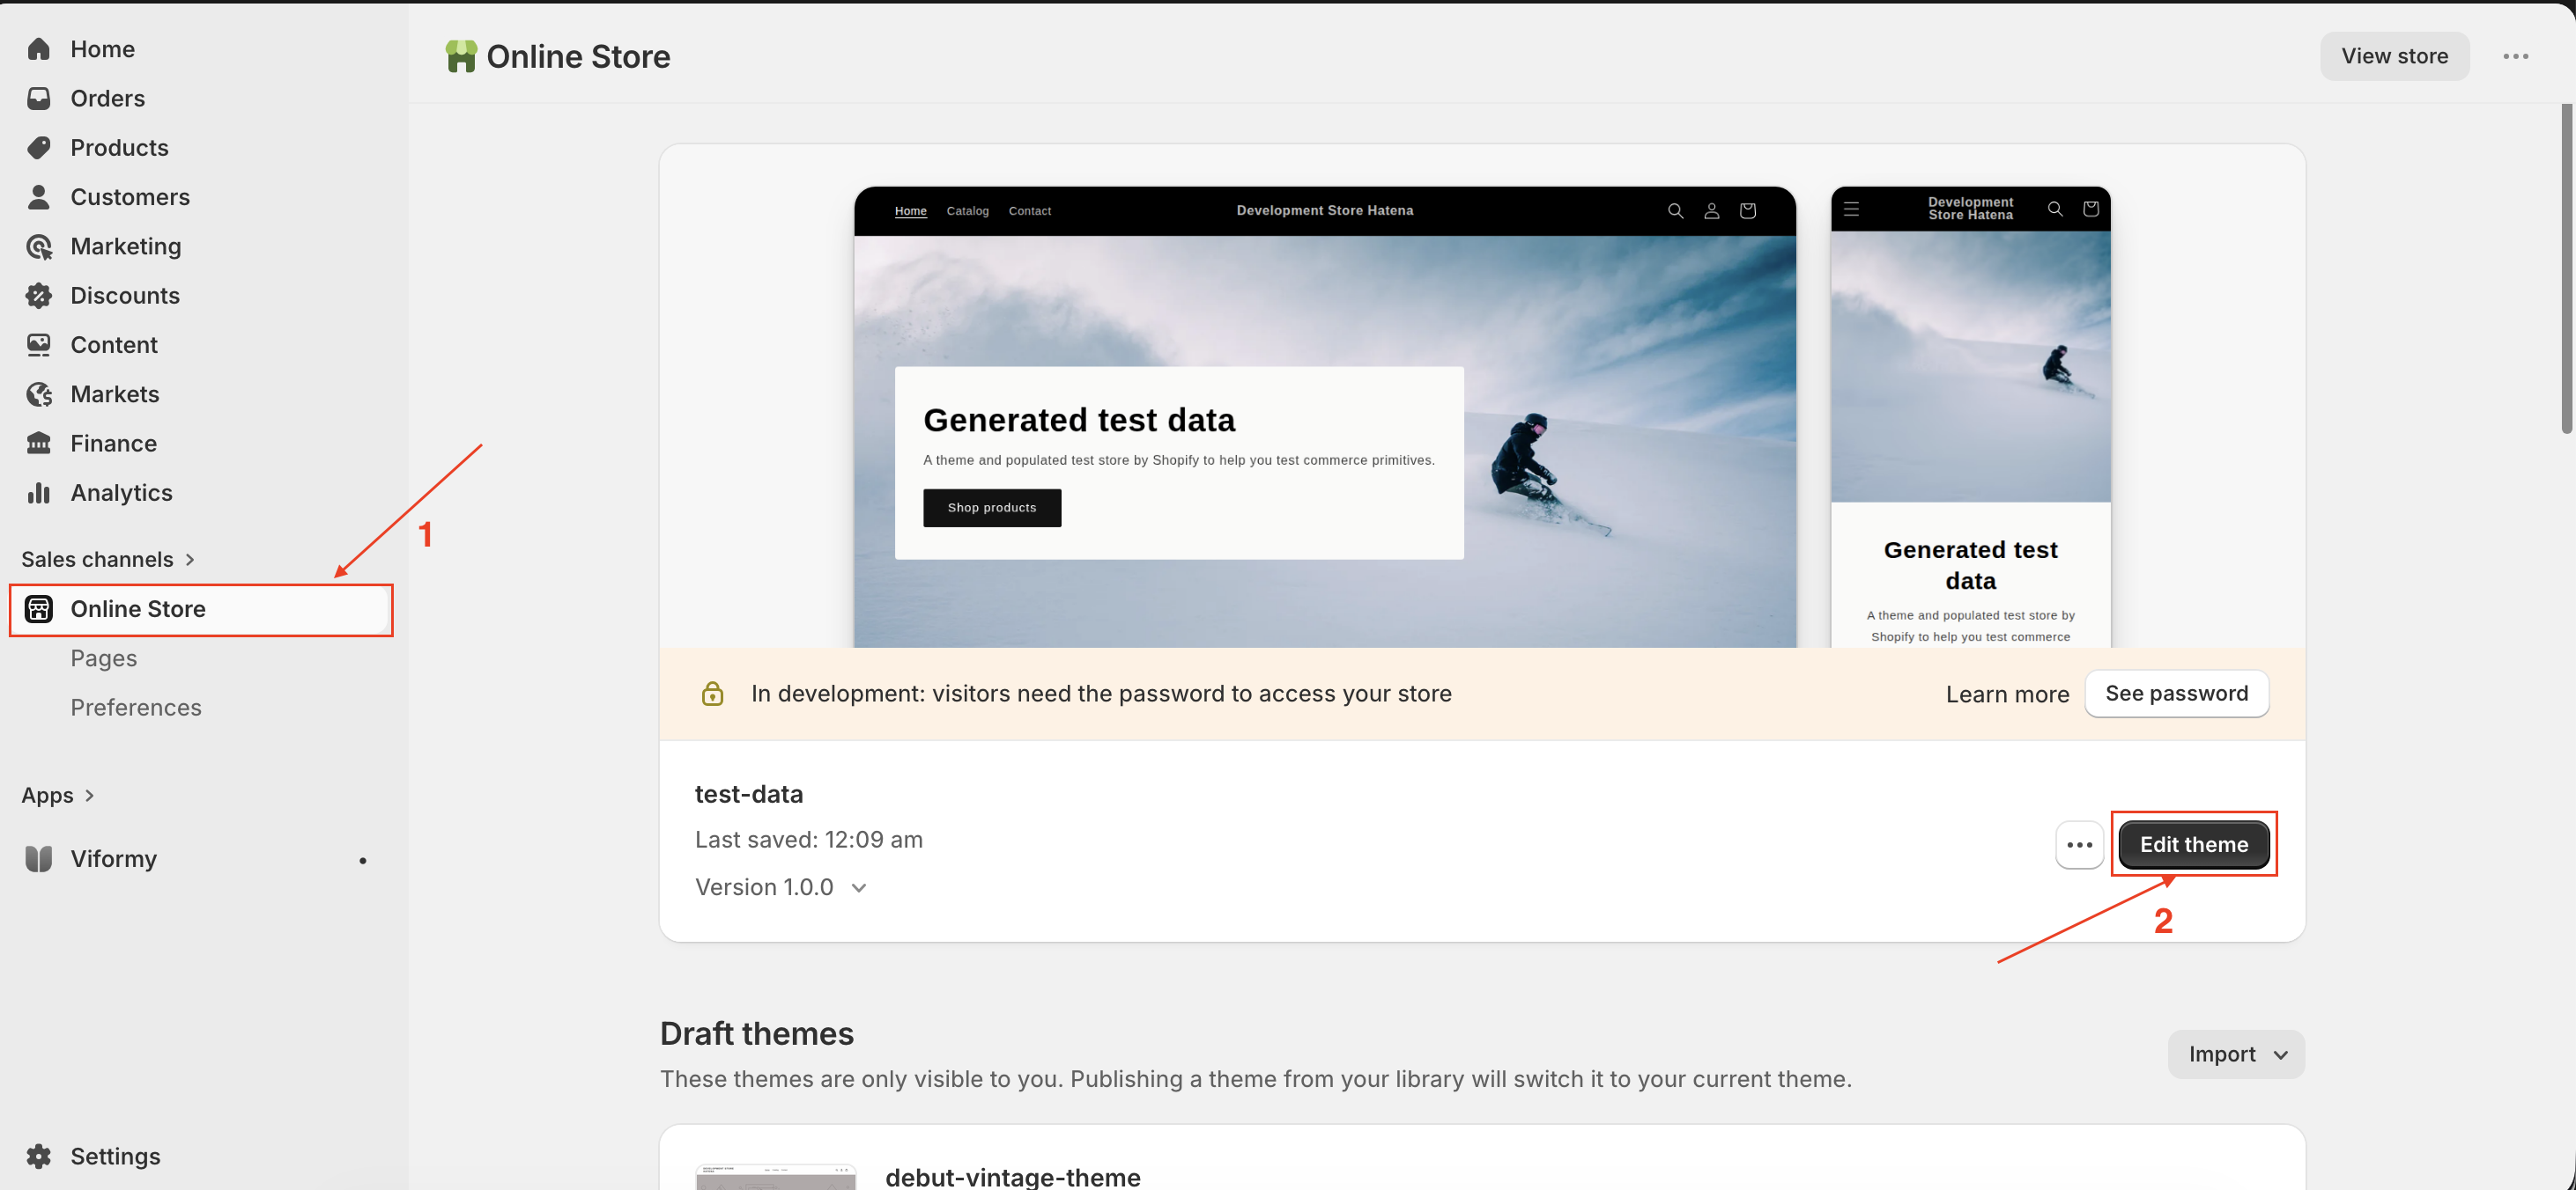This screenshot has width=2576, height=1190.
Task: Click the Home house icon in sidebar
Action: click(x=39, y=49)
